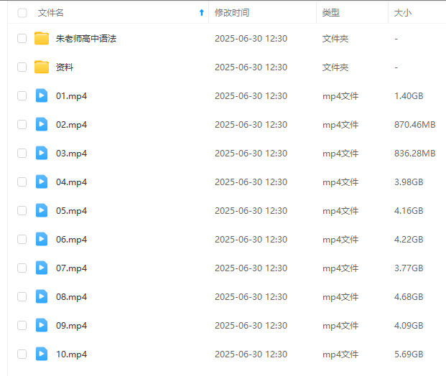This screenshot has width=446, height=376.
Task: Click the 4.16GB size cell
Action: [409, 211]
